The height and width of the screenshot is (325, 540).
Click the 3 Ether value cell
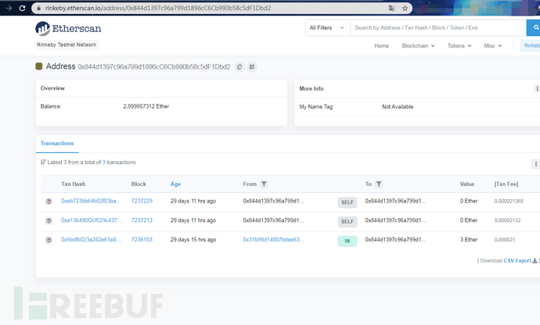click(x=469, y=239)
